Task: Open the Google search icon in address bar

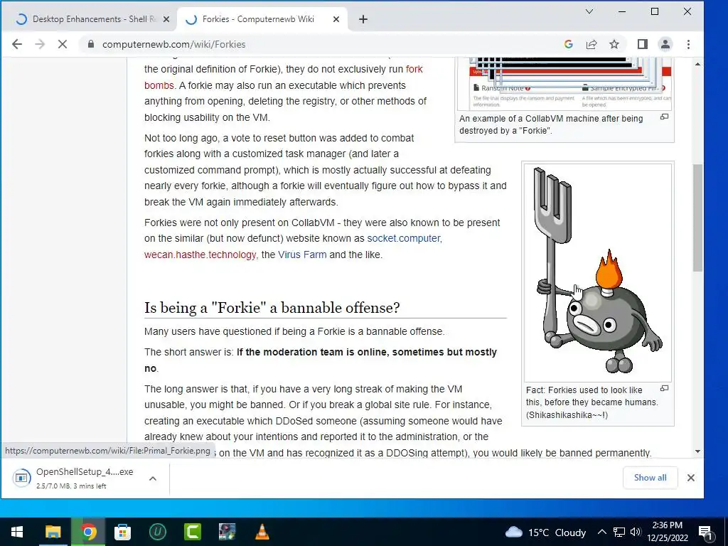Action: [x=568, y=44]
